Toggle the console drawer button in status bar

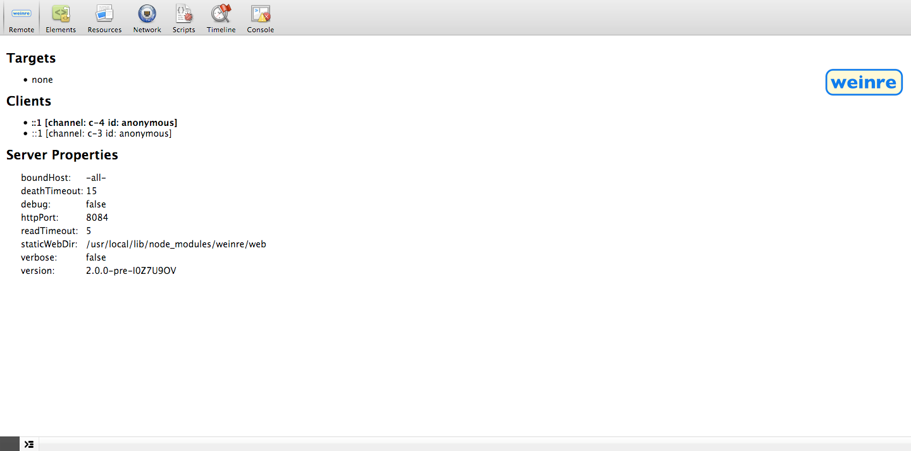(29, 444)
